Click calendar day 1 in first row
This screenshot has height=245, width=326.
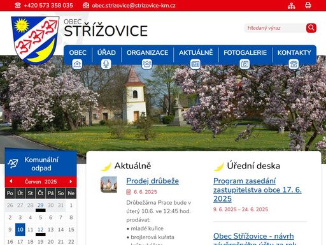point(71,205)
